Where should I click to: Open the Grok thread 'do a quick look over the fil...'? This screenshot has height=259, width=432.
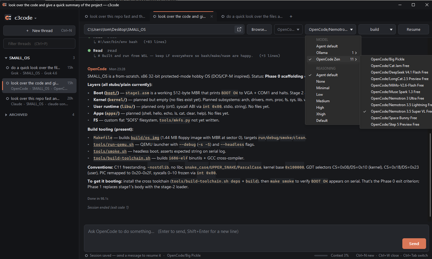click(39, 70)
